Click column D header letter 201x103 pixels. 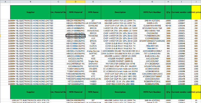76,2
